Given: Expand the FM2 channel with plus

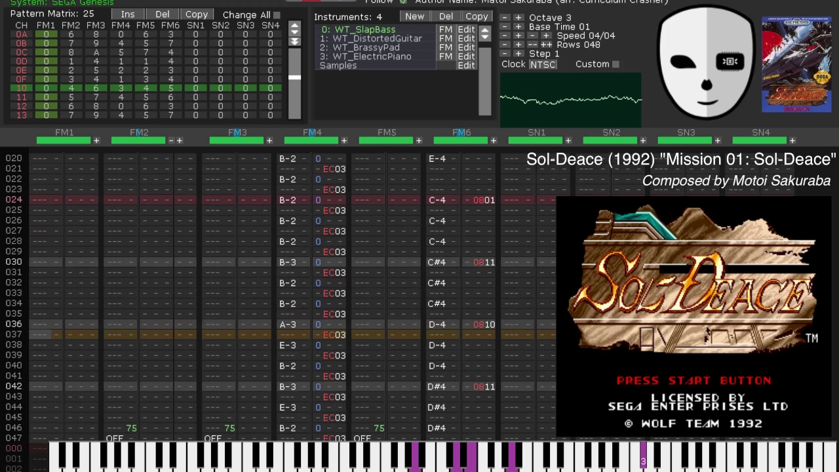Looking at the screenshot, I should (x=179, y=140).
